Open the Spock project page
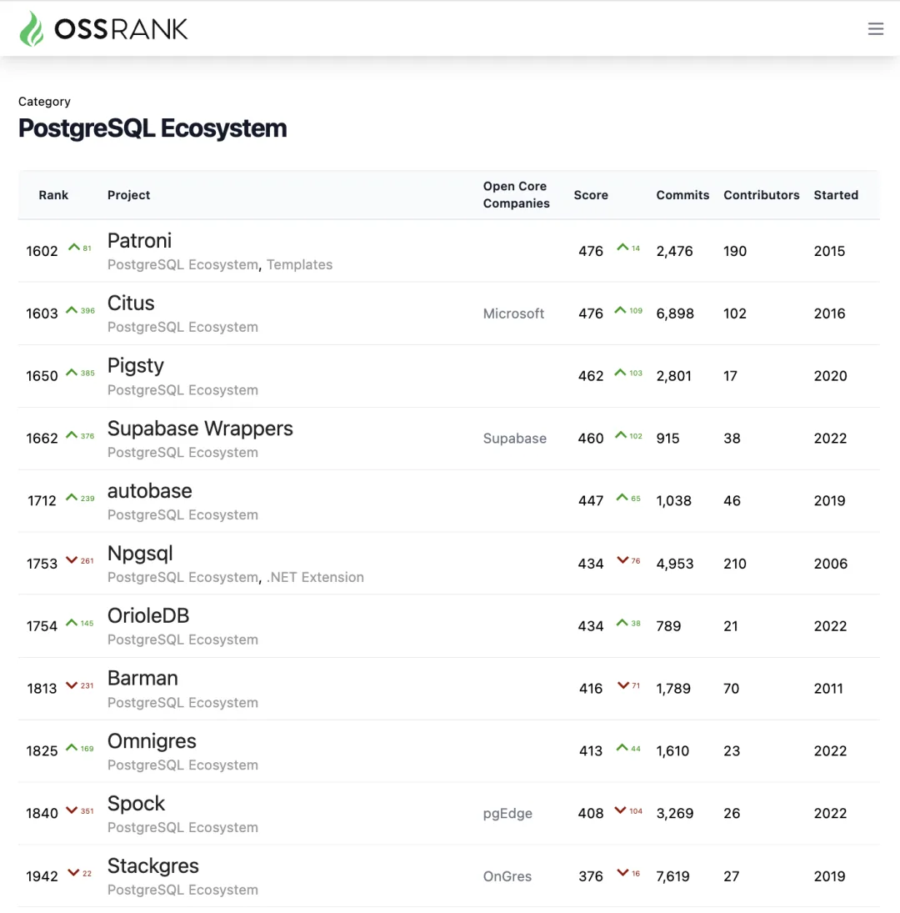 coord(136,804)
